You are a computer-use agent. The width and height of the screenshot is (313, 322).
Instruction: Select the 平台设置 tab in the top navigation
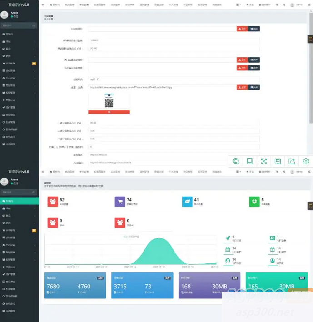coord(84,5)
